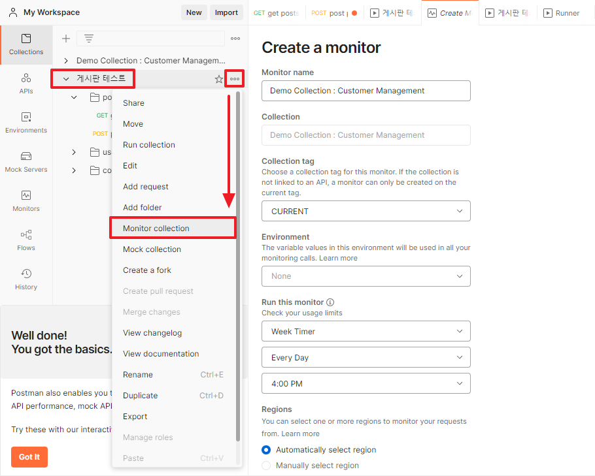The image size is (595, 476).
Task: Click the disabled Collection field
Action: [365, 135]
